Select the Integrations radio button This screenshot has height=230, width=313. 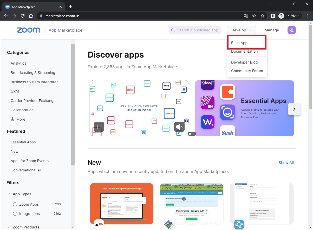(x=15, y=214)
